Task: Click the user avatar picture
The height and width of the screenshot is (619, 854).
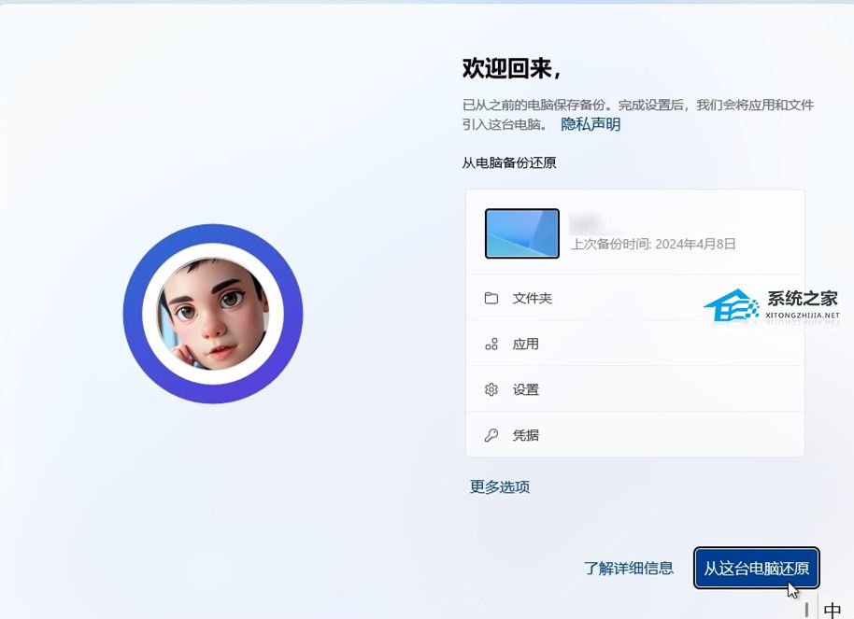Action: [x=213, y=314]
